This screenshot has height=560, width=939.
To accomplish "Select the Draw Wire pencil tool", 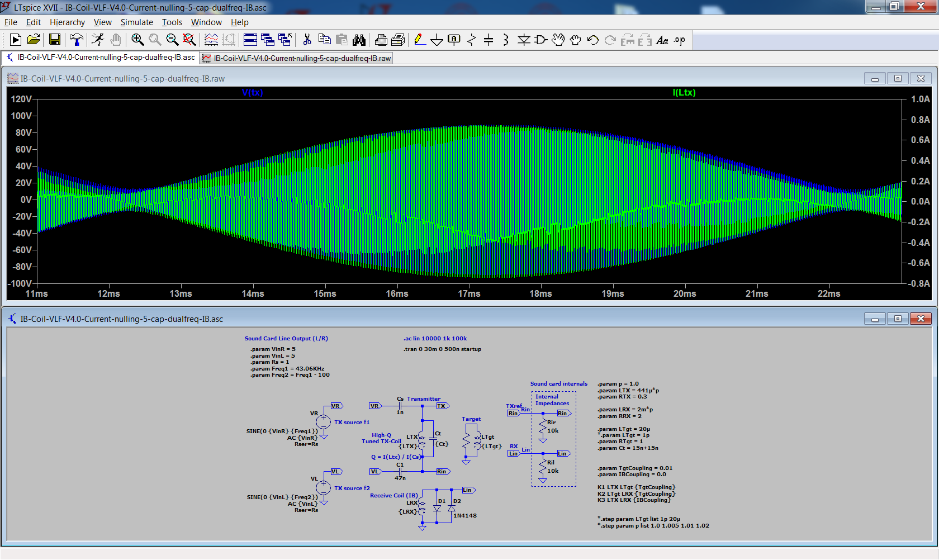I will (420, 40).
